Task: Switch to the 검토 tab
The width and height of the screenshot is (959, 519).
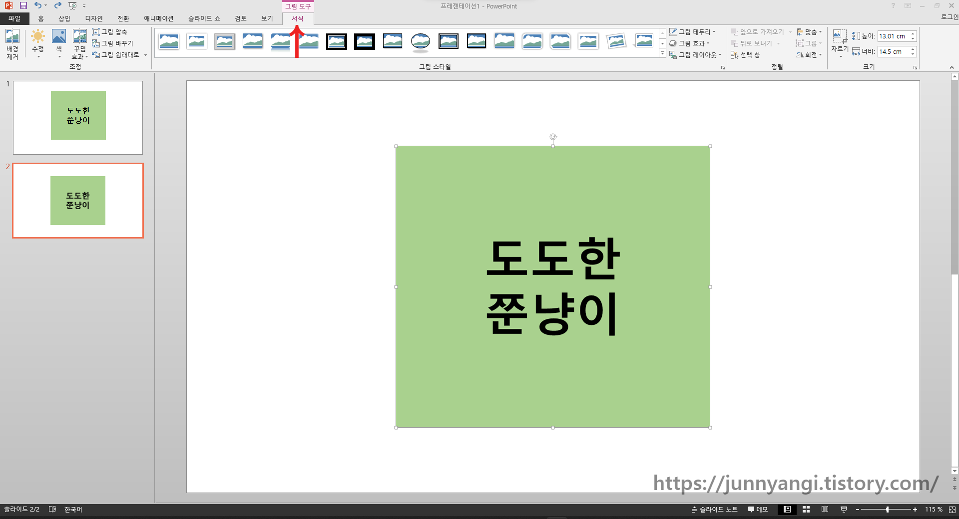Action: pyautogui.click(x=241, y=18)
